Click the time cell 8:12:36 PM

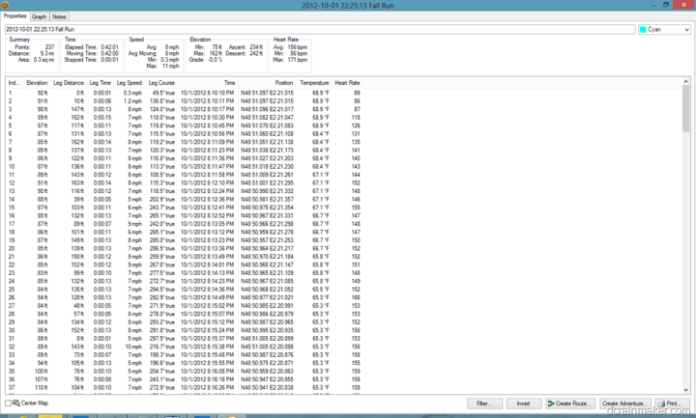(x=207, y=200)
